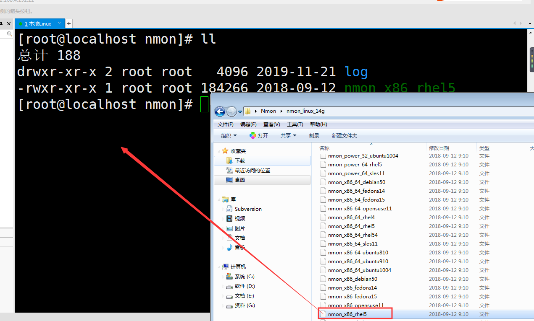Click the 计算机 computer icon in navigation pane
This screenshot has width=534, height=321.
[x=225, y=267]
